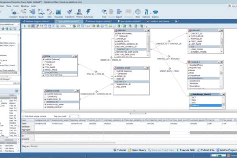Toggle the ITEM_NAME checkbox in ITEM table
This screenshot has height=158, width=237.
pyautogui.click(x=43, y=67)
